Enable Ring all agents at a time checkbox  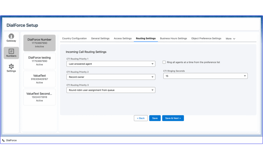tap(164, 62)
